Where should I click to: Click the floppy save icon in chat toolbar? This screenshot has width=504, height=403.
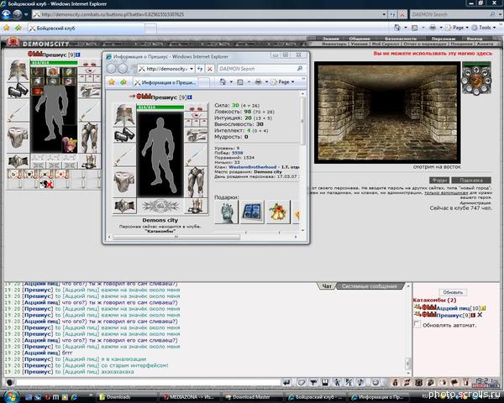[x=325, y=382]
